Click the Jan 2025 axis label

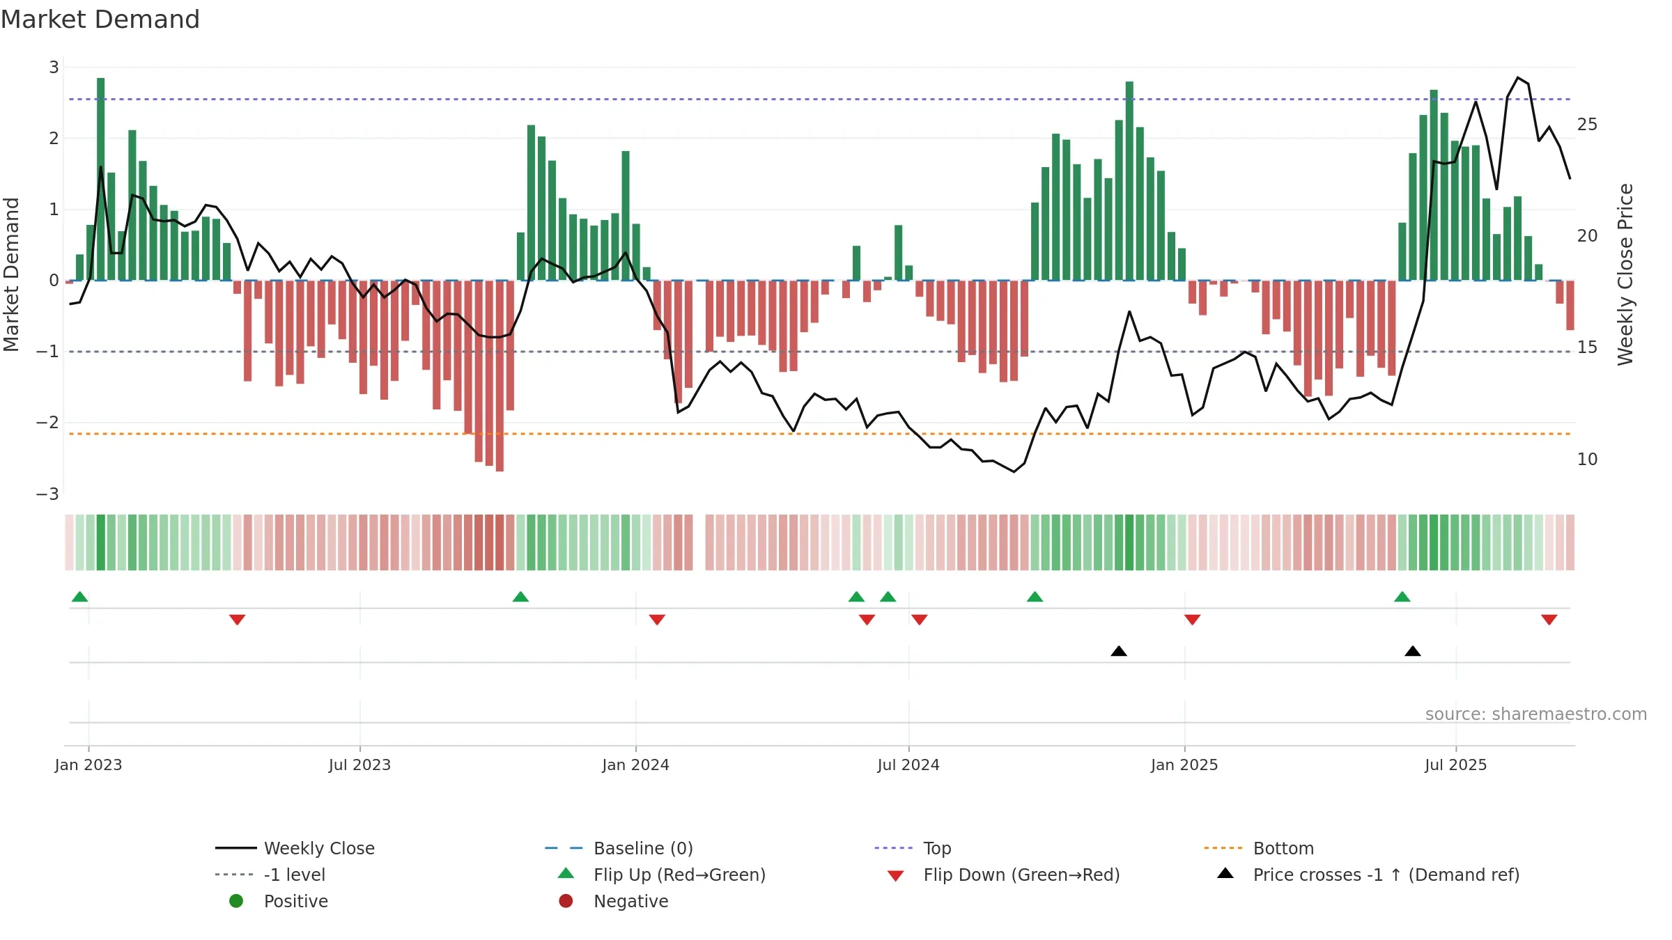click(x=1185, y=765)
